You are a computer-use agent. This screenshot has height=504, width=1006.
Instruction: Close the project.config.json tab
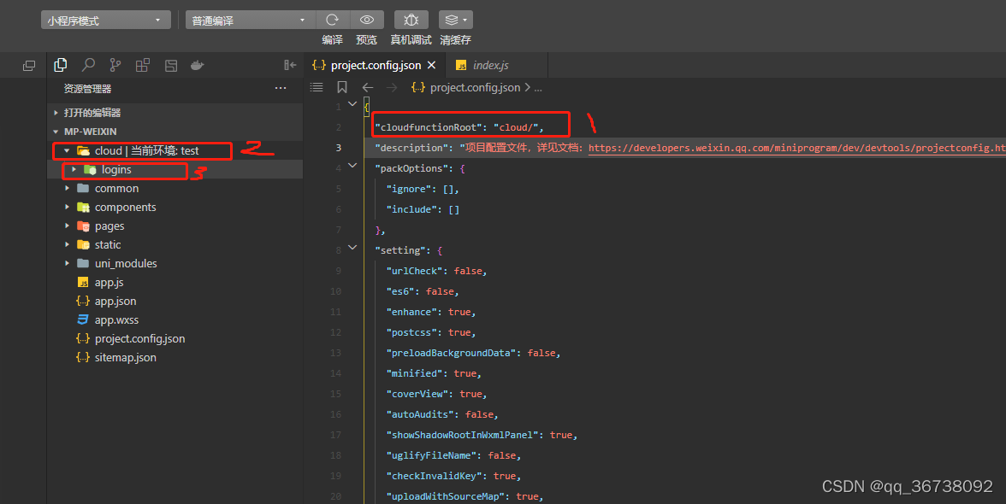click(431, 65)
